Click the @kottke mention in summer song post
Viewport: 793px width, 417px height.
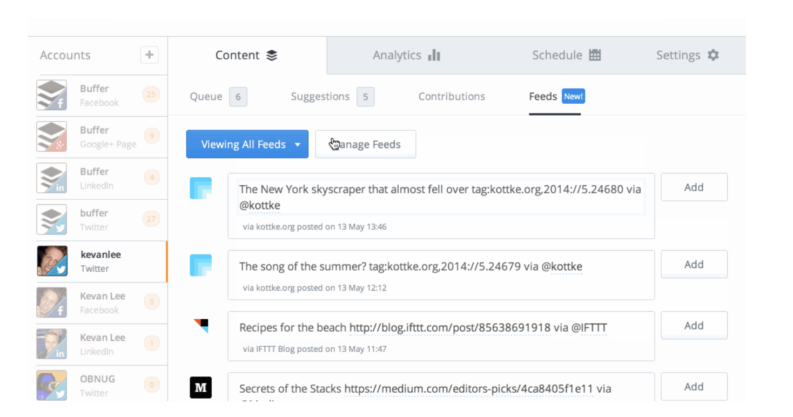[562, 266]
